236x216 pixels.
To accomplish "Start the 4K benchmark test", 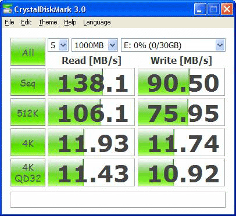I will [28, 142].
